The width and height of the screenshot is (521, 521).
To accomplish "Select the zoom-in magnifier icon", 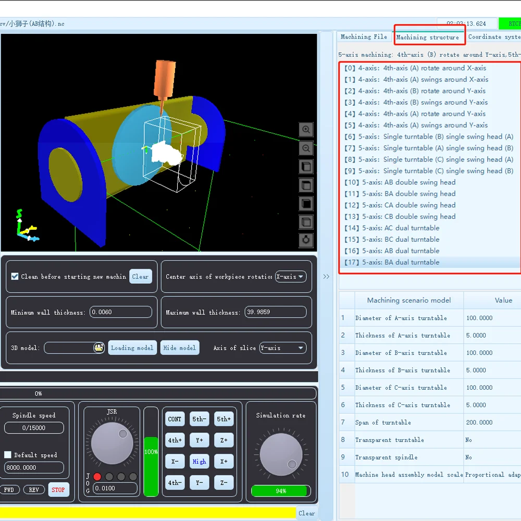I will [306, 130].
